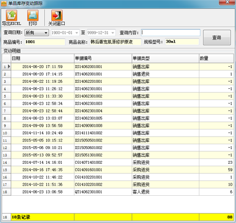Select date 2014-06-22 11:19:26
Screen dimensions: 236x223
[42, 82]
